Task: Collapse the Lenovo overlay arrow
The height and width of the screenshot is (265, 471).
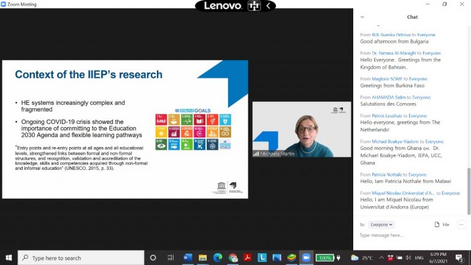Action: 268,6
